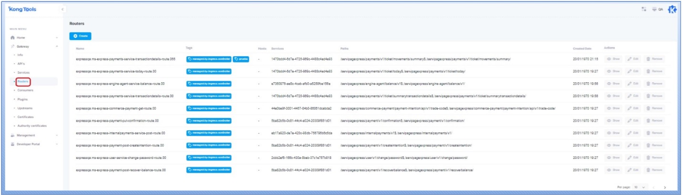
Task: Show the commerce-payment-get route details
Action: (613, 108)
